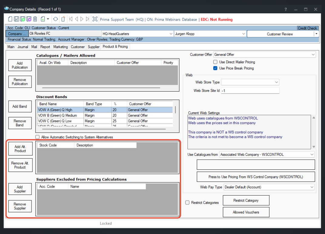Click the Remove Alt. Product button
The height and width of the screenshot is (234, 325).
(20, 165)
